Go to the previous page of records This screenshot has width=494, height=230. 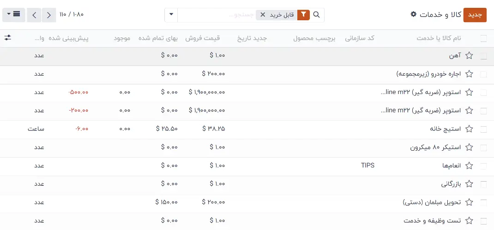pyautogui.click(x=49, y=15)
